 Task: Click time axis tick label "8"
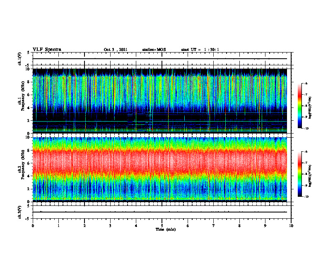[x=239, y=226]
